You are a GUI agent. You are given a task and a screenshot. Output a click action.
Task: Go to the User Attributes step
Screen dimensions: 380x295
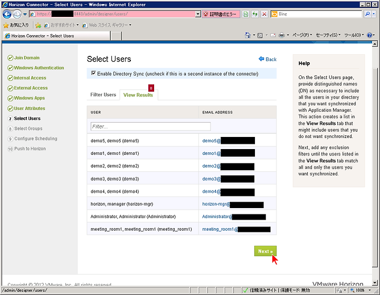coord(26,109)
